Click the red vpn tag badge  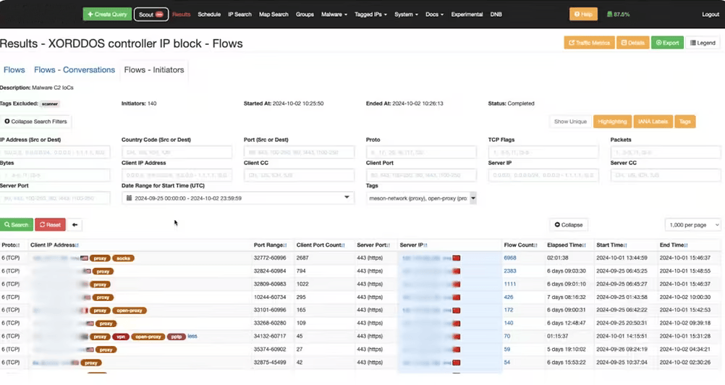(120, 337)
